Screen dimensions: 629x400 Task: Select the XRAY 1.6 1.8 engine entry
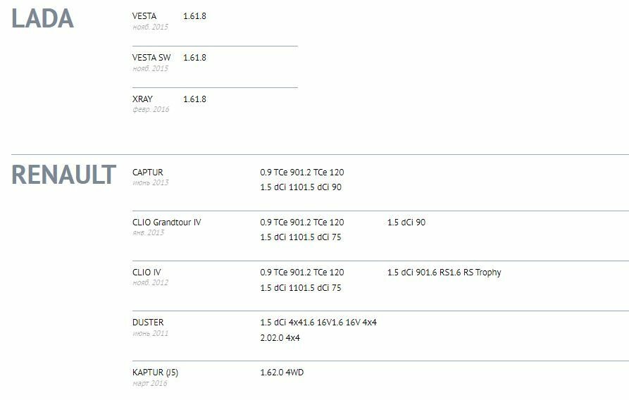point(194,99)
